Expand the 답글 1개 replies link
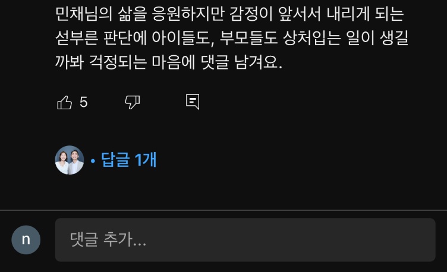Screen dimensions: 447x272 coord(128,160)
